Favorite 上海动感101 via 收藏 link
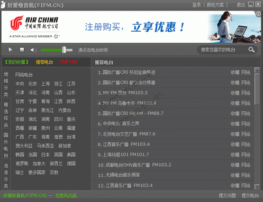The image size is (263, 202). point(235,155)
